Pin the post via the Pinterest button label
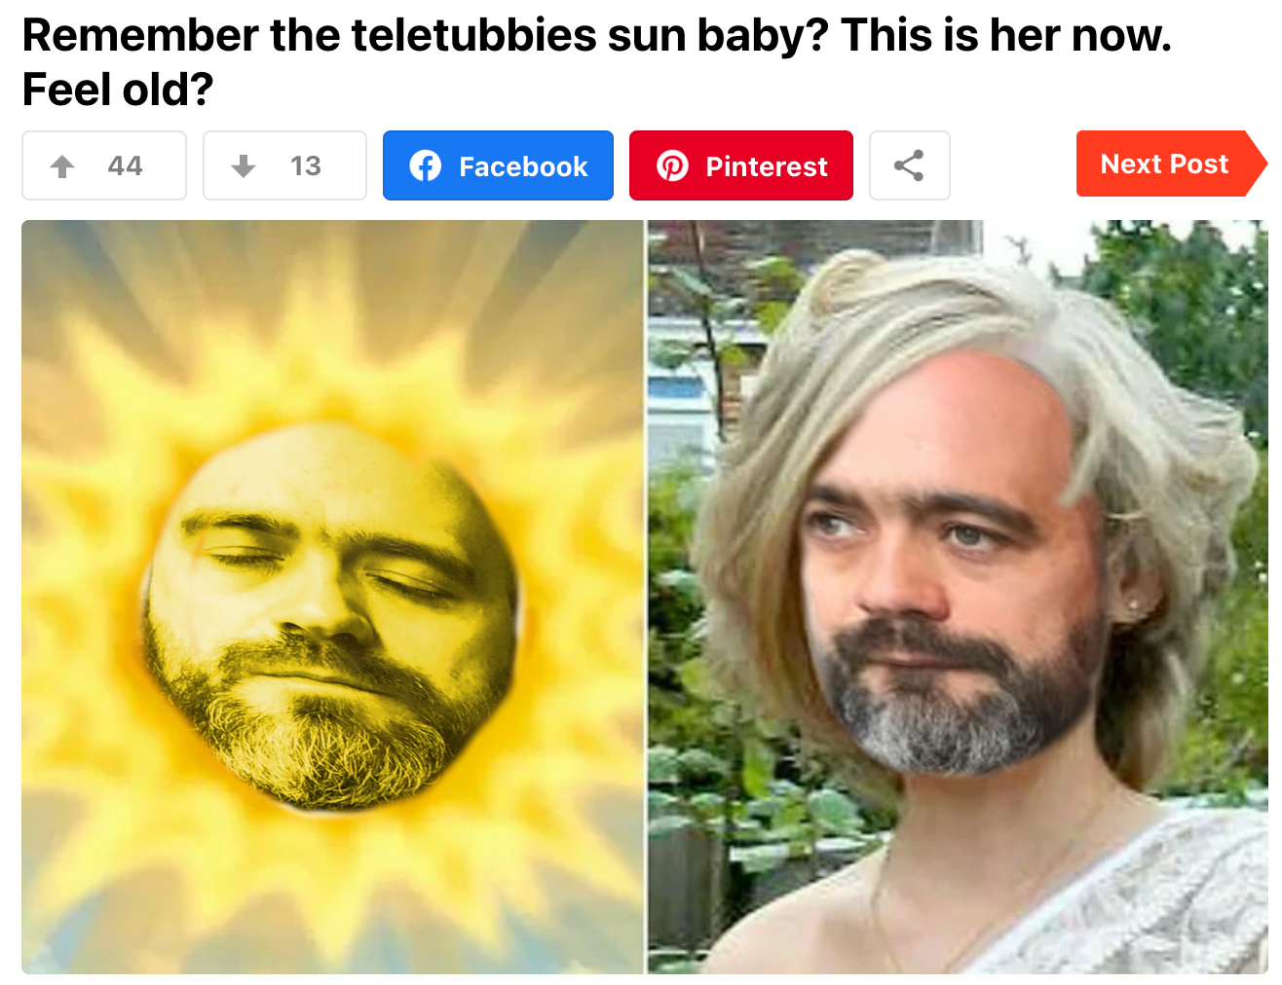Viewport: 1282px width, 985px height. [x=767, y=166]
